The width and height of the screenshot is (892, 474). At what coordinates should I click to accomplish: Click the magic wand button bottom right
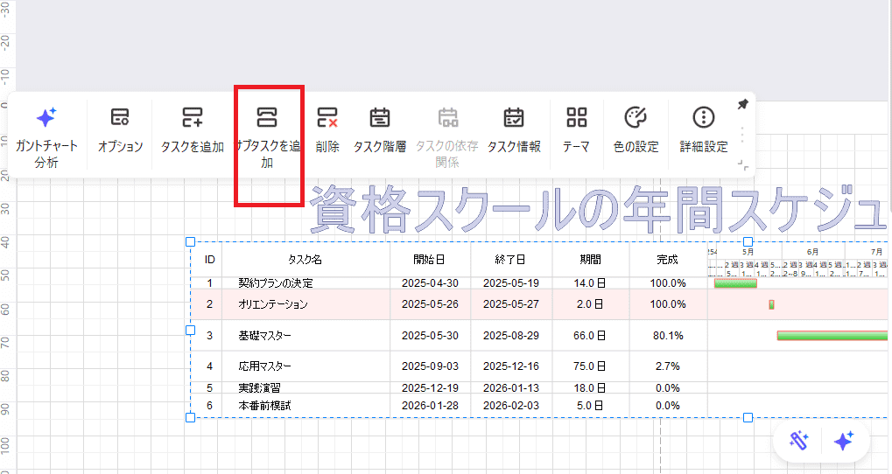tap(797, 442)
